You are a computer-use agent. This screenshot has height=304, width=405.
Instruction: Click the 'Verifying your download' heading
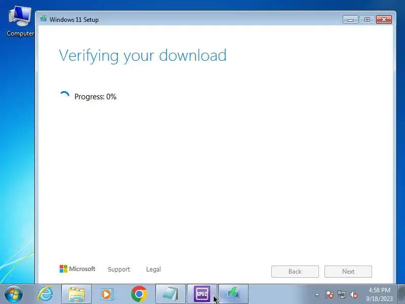click(143, 56)
